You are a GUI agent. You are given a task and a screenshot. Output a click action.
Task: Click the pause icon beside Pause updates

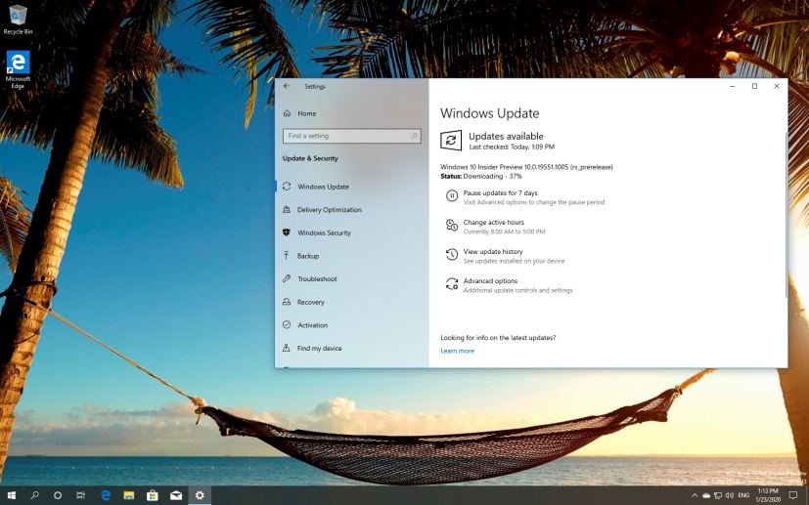(x=451, y=195)
